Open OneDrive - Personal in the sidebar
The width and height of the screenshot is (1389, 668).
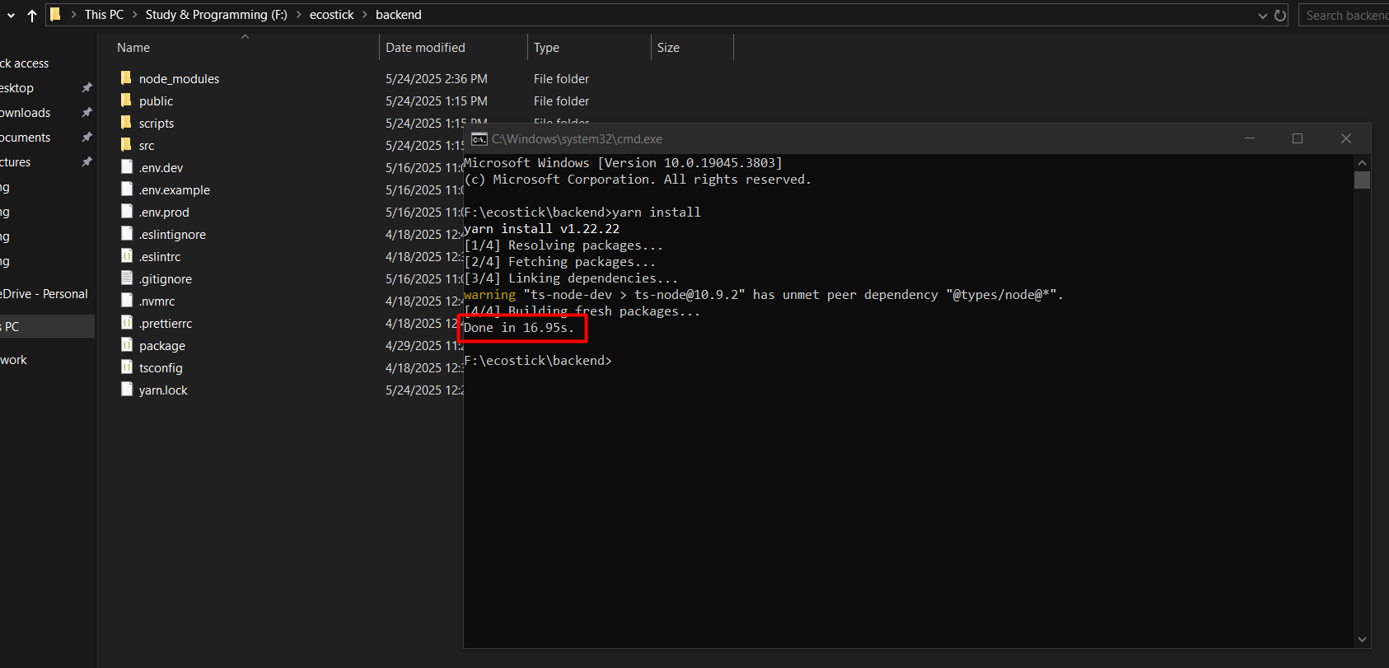coord(44,294)
